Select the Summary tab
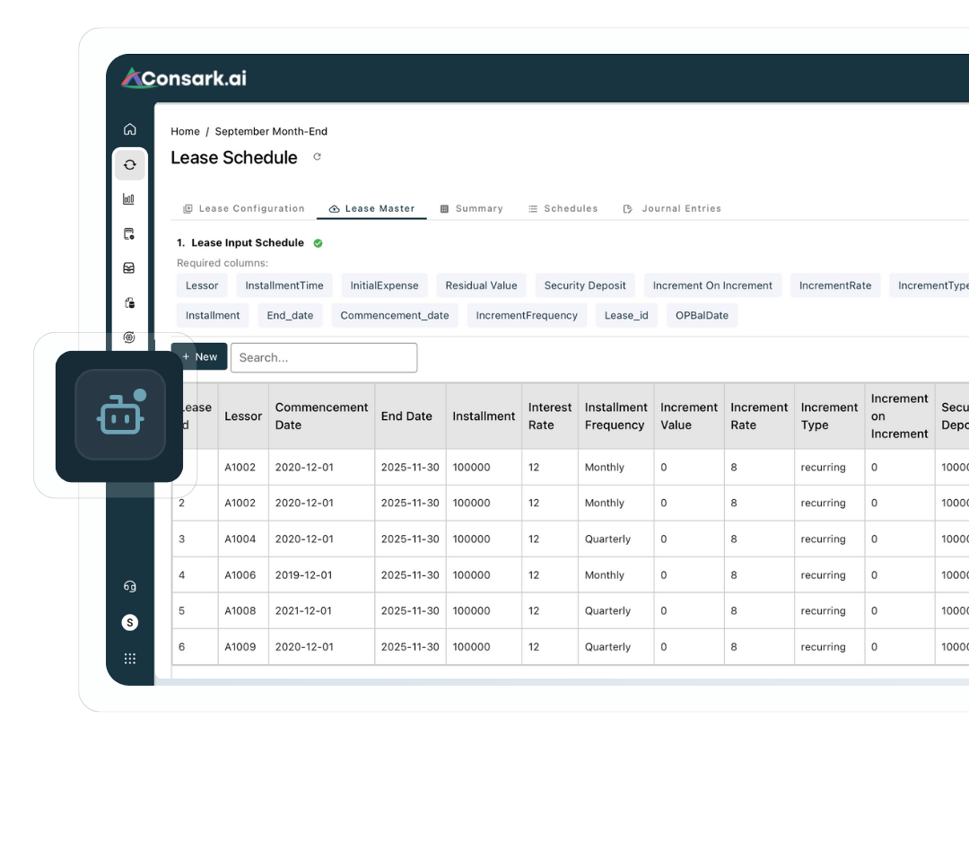This screenshot has height=850, width=969. click(471, 208)
